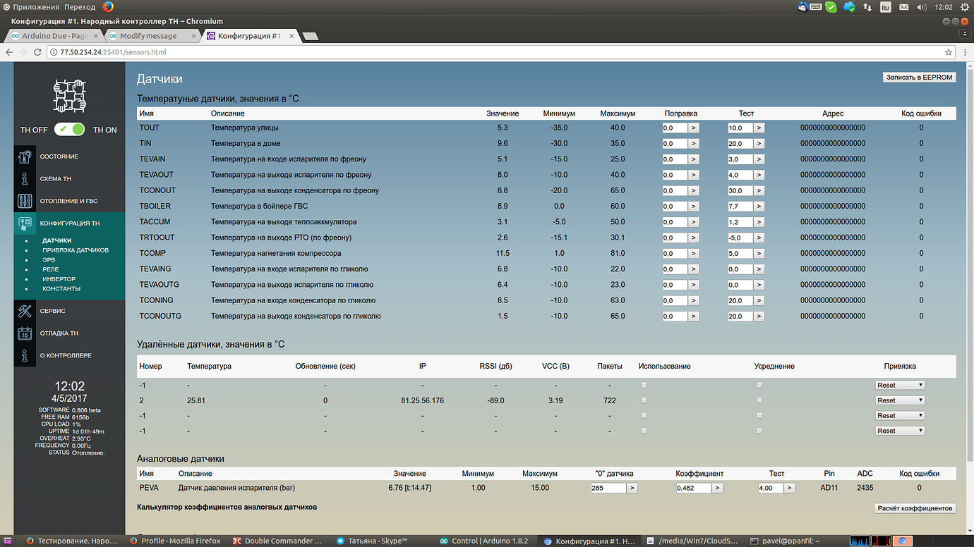This screenshot has height=547, width=974.
Task: Open Отопление и ГВС using its sliders icon
Action: point(25,201)
